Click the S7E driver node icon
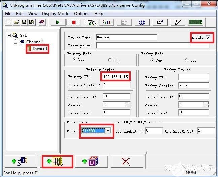Viewport: 218px width, 177px height. tap(15, 35)
